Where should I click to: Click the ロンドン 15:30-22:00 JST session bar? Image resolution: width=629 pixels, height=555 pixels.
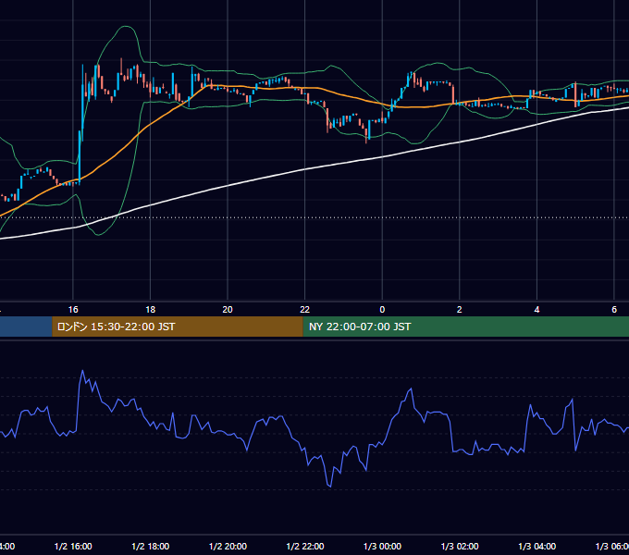[x=178, y=327]
